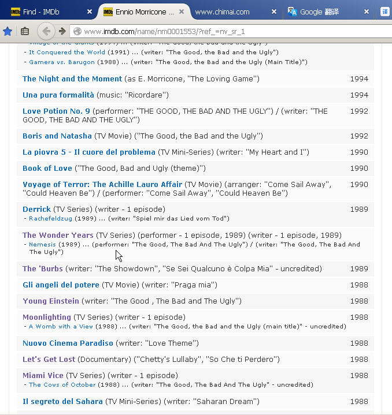Click the 1994 year beside The Night and the Moment
Image resolution: width=392 pixels, height=415 pixels.
click(359, 79)
